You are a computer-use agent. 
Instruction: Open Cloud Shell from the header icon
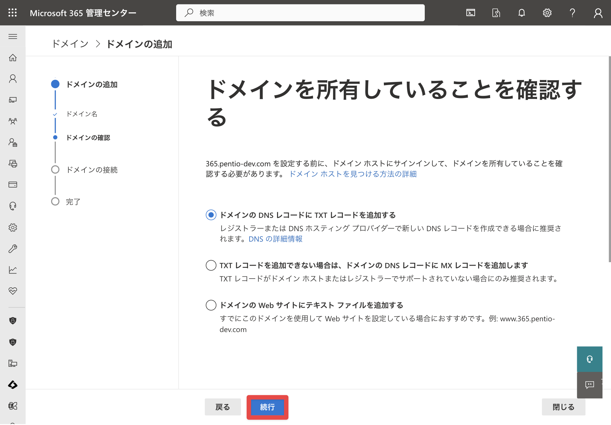(471, 13)
